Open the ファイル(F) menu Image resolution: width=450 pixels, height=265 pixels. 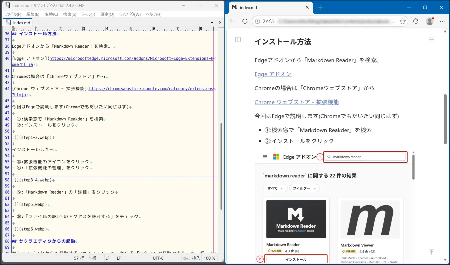[13, 14]
